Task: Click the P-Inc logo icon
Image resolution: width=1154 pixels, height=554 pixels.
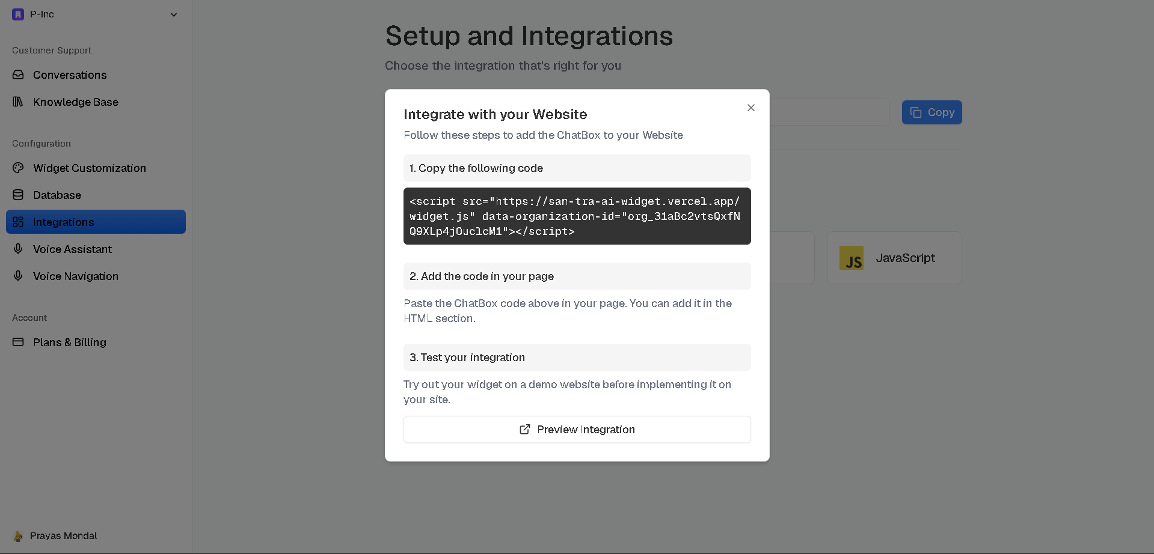Action: point(17,14)
